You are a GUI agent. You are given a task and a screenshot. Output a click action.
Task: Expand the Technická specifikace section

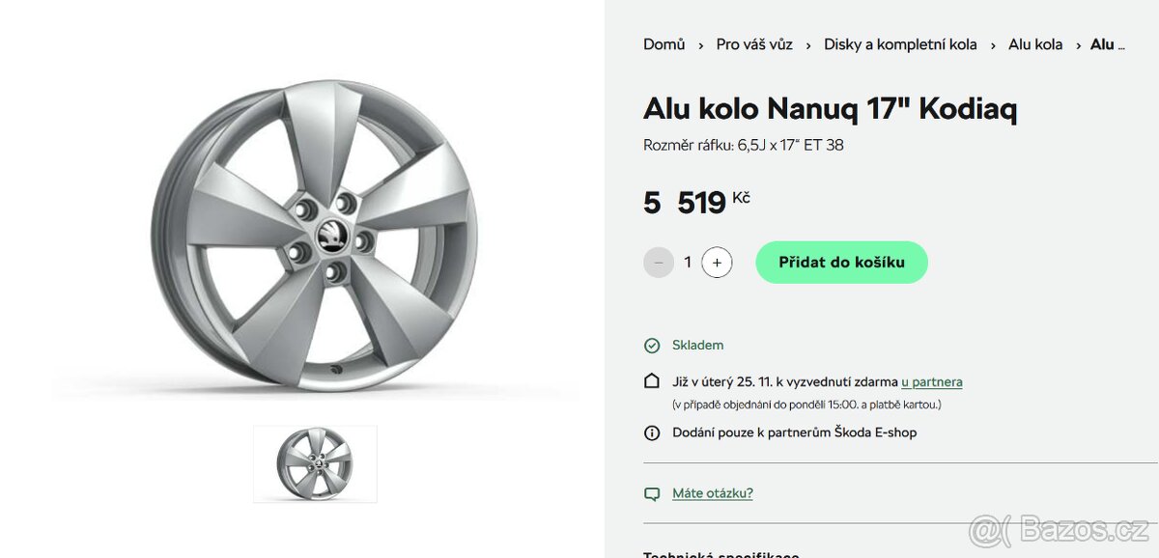click(x=724, y=553)
